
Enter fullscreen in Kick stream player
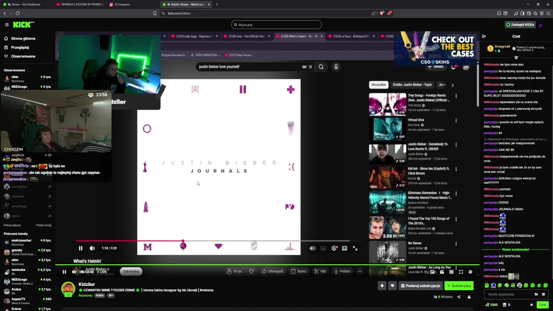(461, 272)
